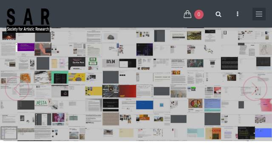Open the search magnifier icon

218,14
